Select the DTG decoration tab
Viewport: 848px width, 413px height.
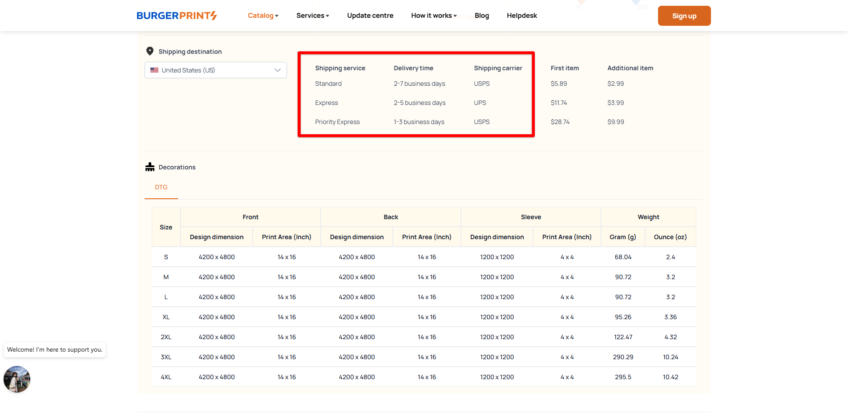(x=161, y=188)
